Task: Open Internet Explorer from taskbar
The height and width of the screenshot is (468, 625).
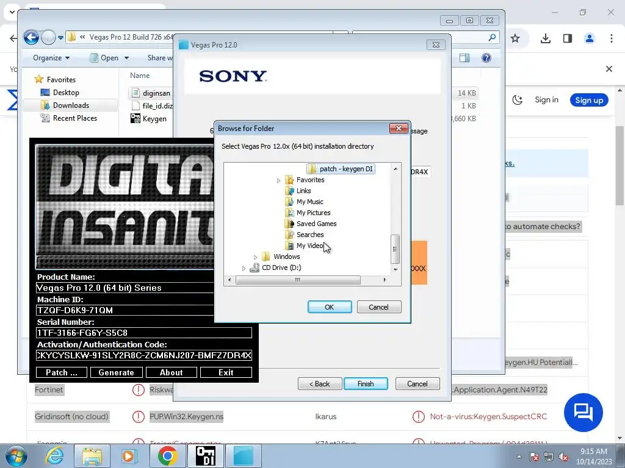Action: 54,456
